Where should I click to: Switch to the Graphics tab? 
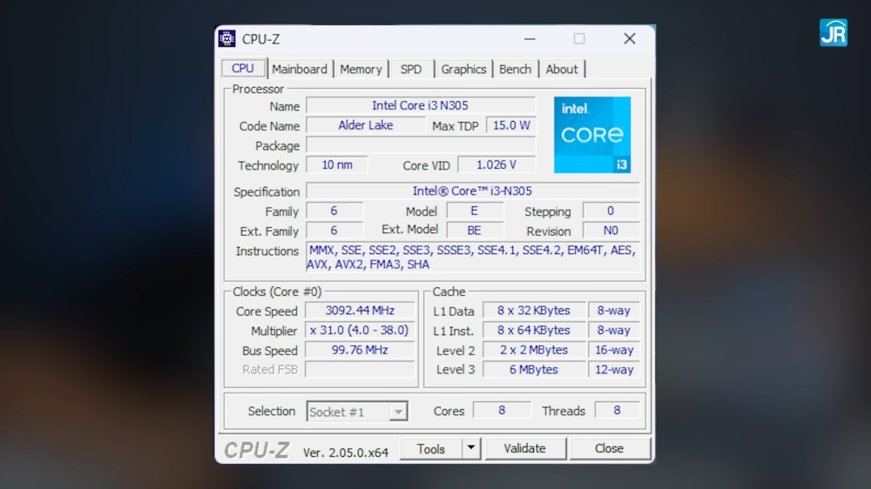click(x=463, y=70)
